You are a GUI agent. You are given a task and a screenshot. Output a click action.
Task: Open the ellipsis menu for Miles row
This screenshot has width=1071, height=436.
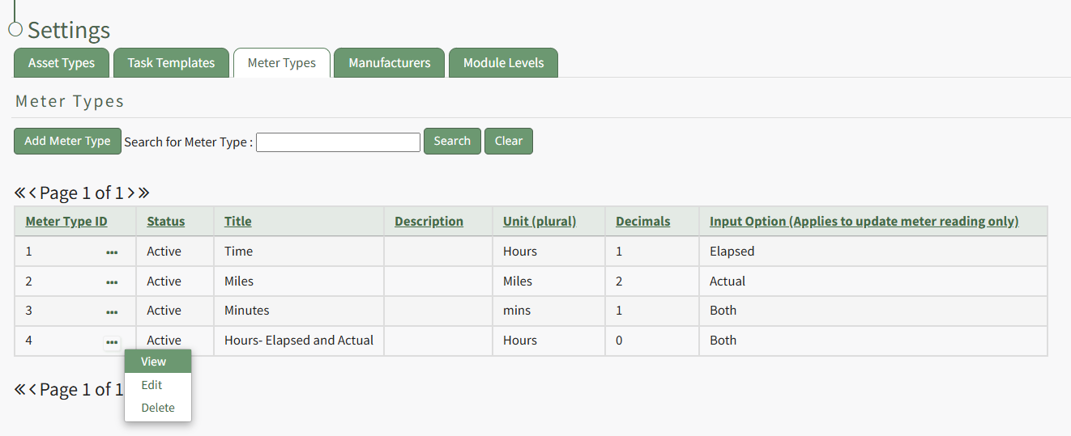[112, 282]
